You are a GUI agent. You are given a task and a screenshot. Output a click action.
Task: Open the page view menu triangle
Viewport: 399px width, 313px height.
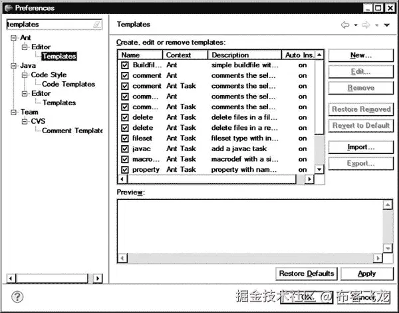387,25
